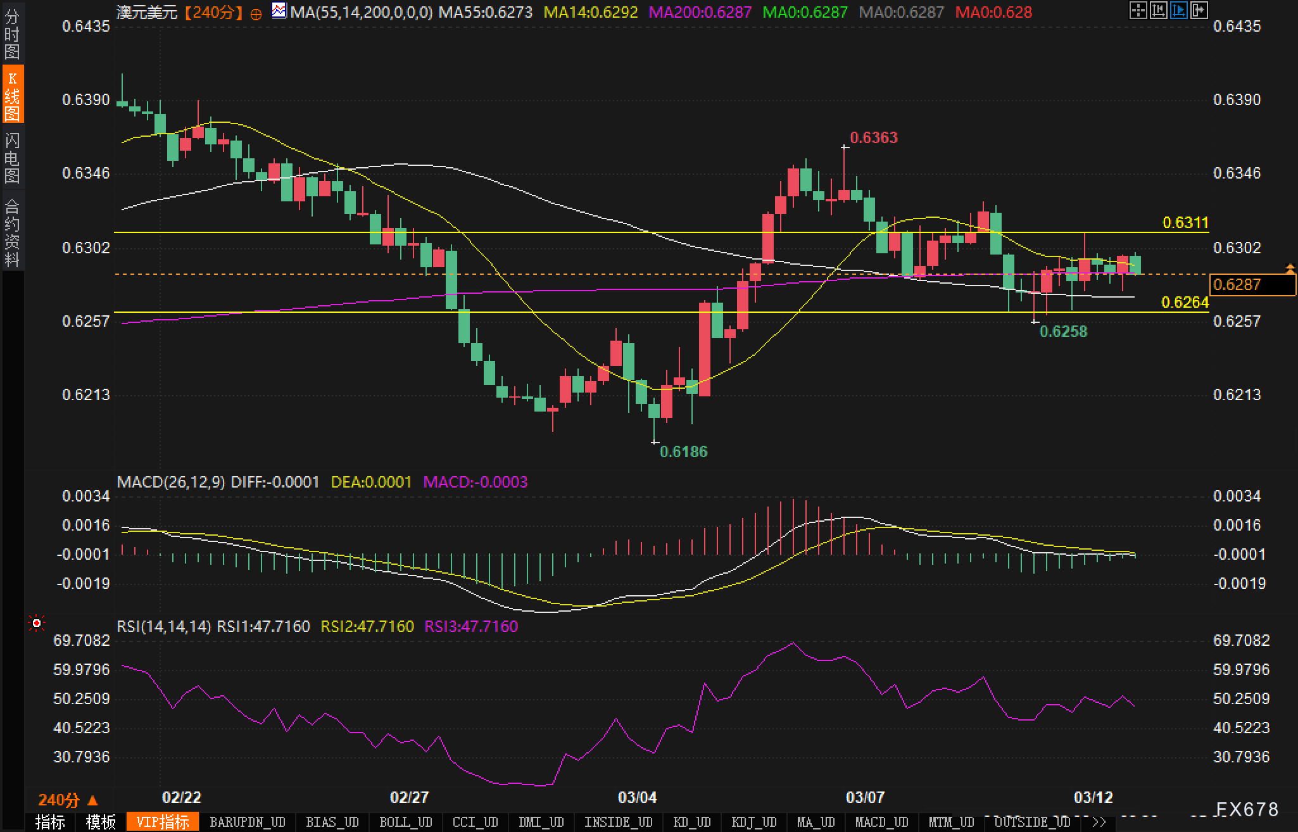Select the K线图 side tab
Viewport: 1298px width, 832px height.
pyautogui.click(x=12, y=95)
